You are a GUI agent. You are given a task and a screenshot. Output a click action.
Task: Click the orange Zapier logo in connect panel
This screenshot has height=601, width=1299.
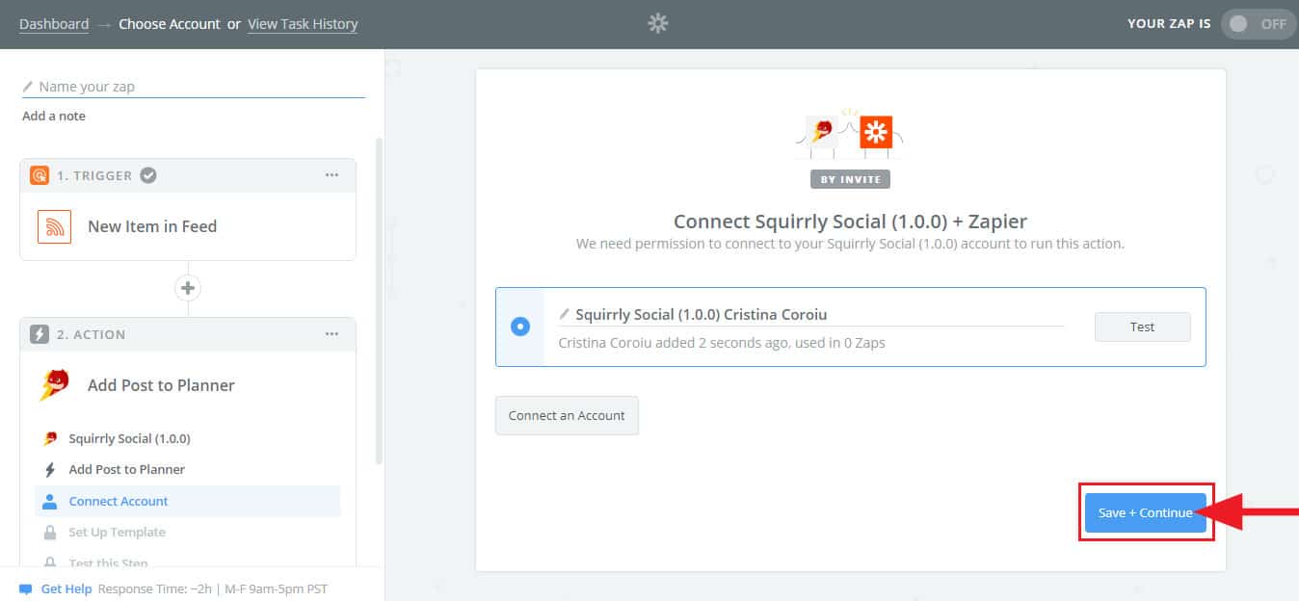[876, 132]
